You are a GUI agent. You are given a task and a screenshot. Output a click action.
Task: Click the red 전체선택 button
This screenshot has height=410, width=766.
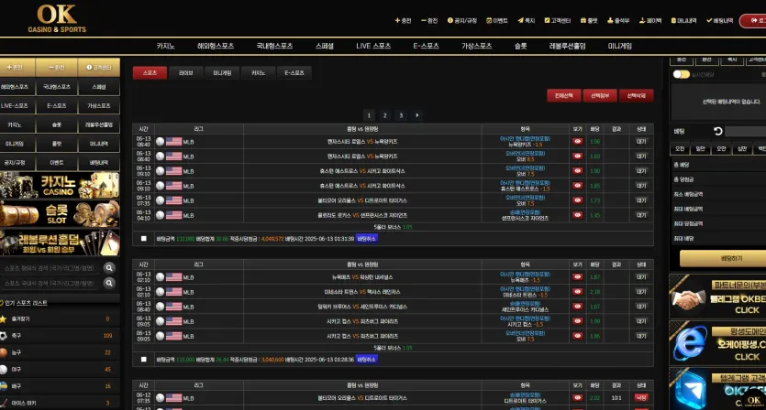pyautogui.click(x=564, y=95)
